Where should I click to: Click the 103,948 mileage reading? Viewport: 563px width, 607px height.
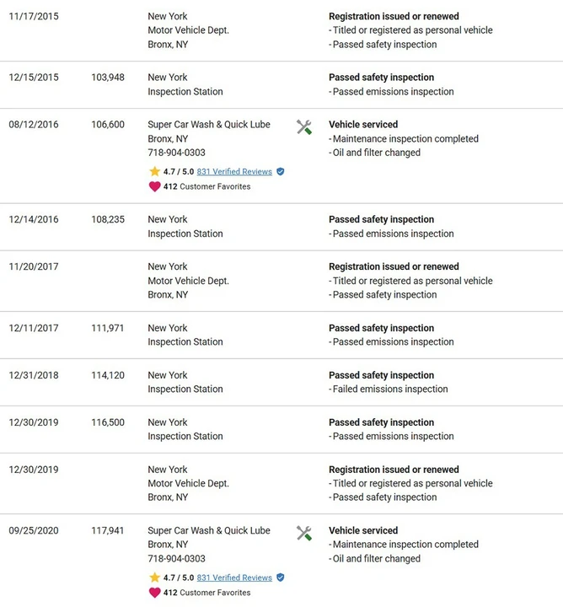pyautogui.click(x=108, y=78)
